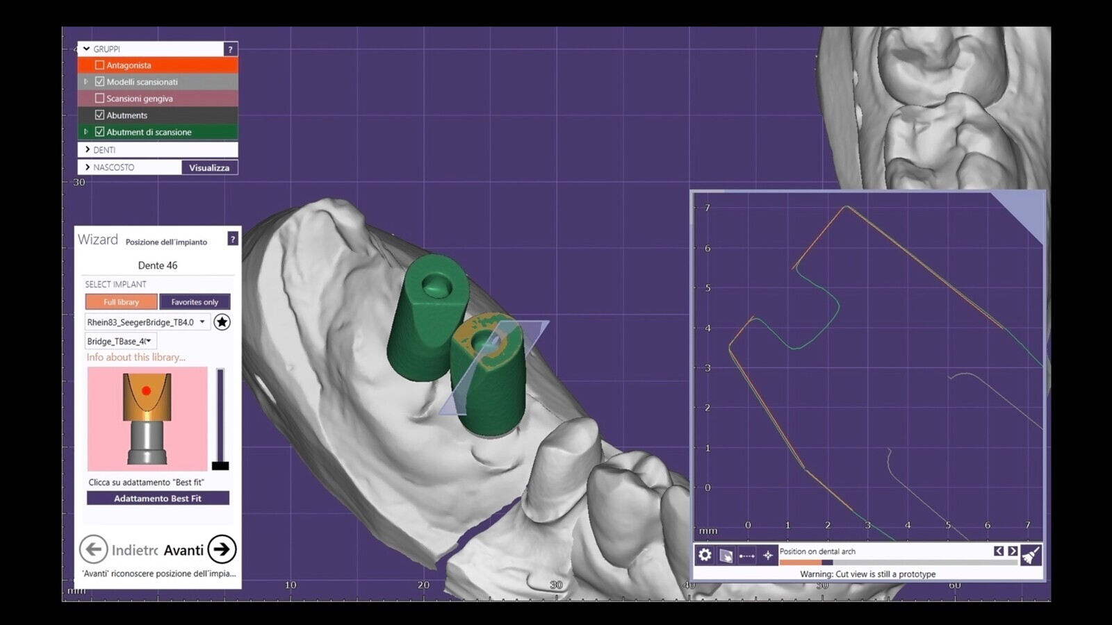Open help for the Gruppi panel
The width and height of the screenshot is (1112, 625).
230,49
